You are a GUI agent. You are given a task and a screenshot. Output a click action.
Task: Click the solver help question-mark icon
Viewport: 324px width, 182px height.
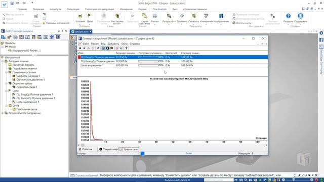tap(126, 48)
